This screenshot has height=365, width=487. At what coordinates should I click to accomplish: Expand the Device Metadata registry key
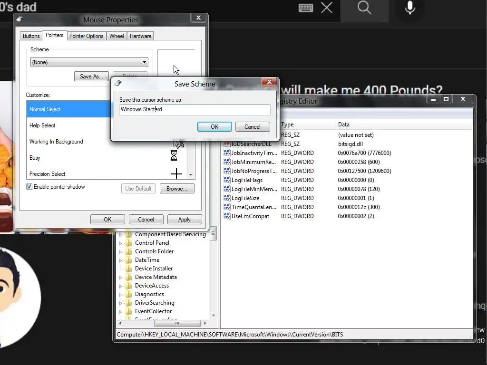(x=121, y=278)
